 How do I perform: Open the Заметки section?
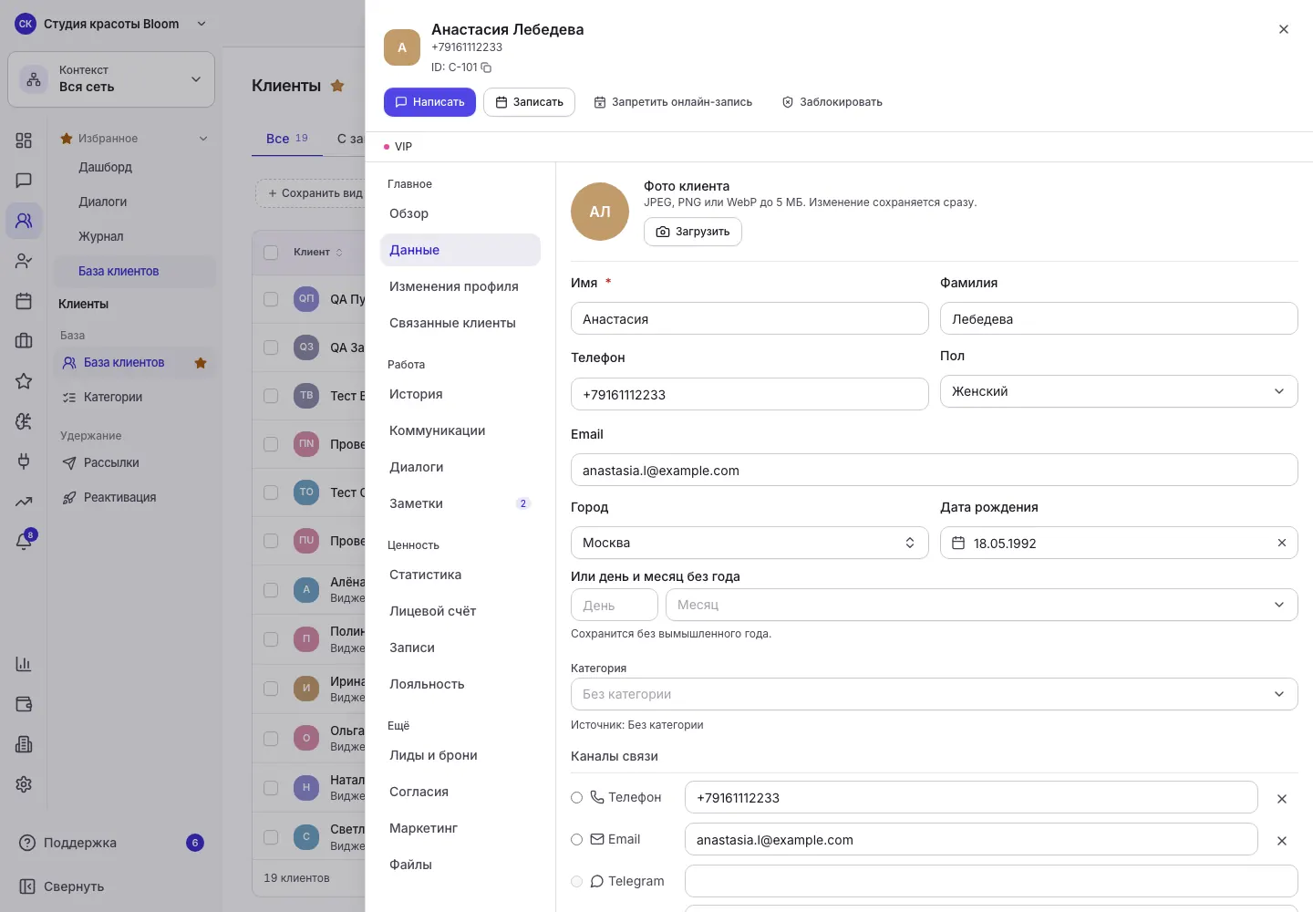pos(460,503)
